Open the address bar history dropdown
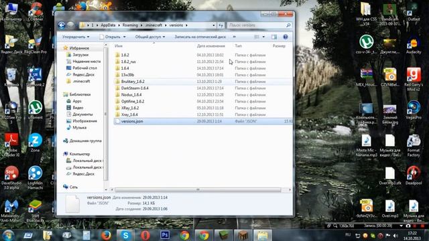The image size is (429, 241). 214,25
